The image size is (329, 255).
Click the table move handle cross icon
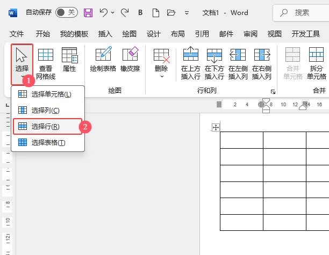[x=216, y=127]
